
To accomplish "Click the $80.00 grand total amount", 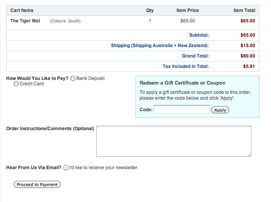I will (247, 56).
